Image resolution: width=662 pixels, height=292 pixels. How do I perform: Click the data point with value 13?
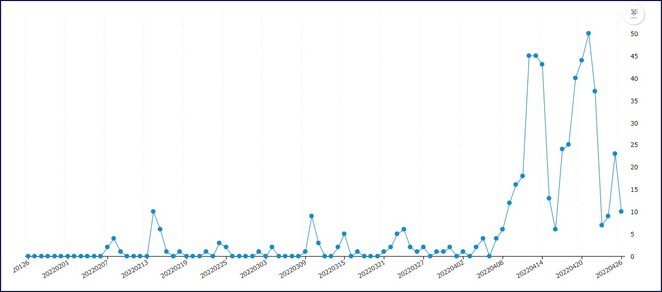[x=549, y=198]
